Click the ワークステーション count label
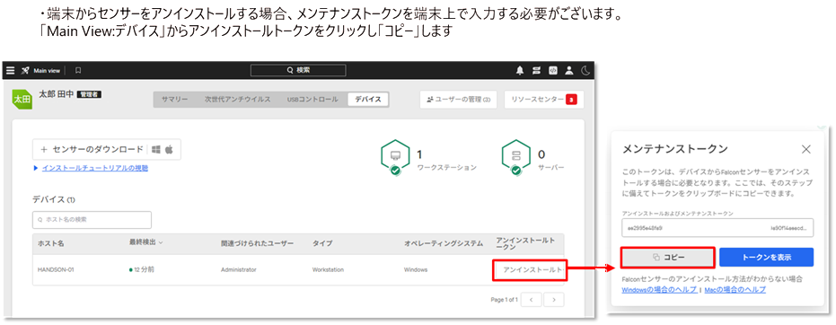Viewport: 836px width, 325px height. pyautogui.click(x=447, y=167)
